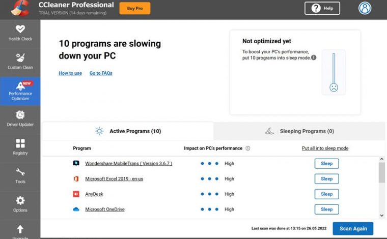Open the Help button
387x239 pixels.
(x=322, y=8)
